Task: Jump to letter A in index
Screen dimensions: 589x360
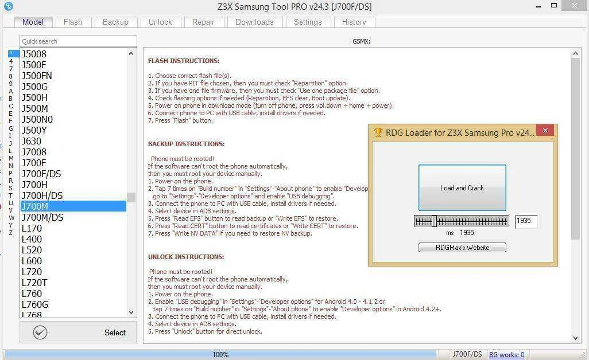Action: pos(11,91)
